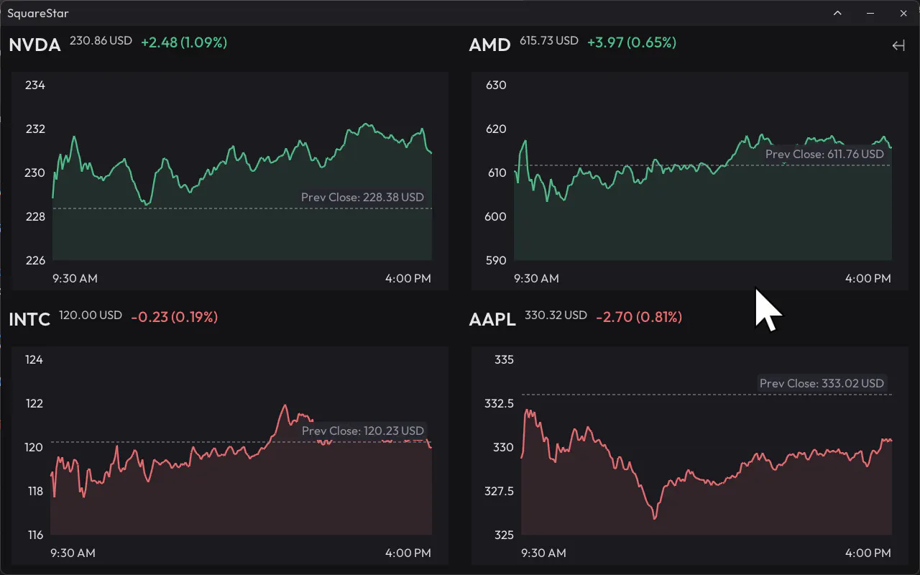This screenshot has width=920, height=575.
Task: Click the Prev Close 611.76 USD label
Action: (824, 154)
